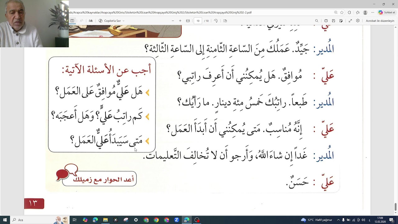The height and width of the screenshot is (224, 398).
Task: Open the favorites list icon
Action: coord(358,12)
